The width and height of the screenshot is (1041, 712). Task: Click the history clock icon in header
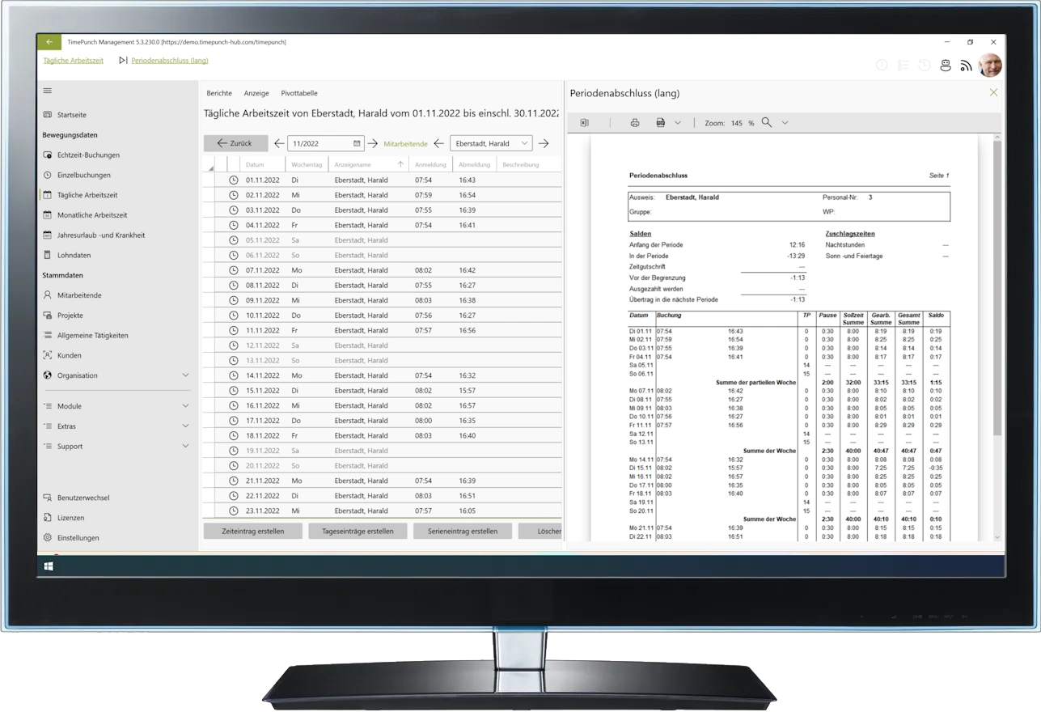[924, 66]
